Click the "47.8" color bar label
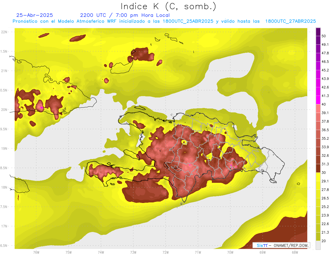This screenshot has height=256, width=331. point(325,53)
